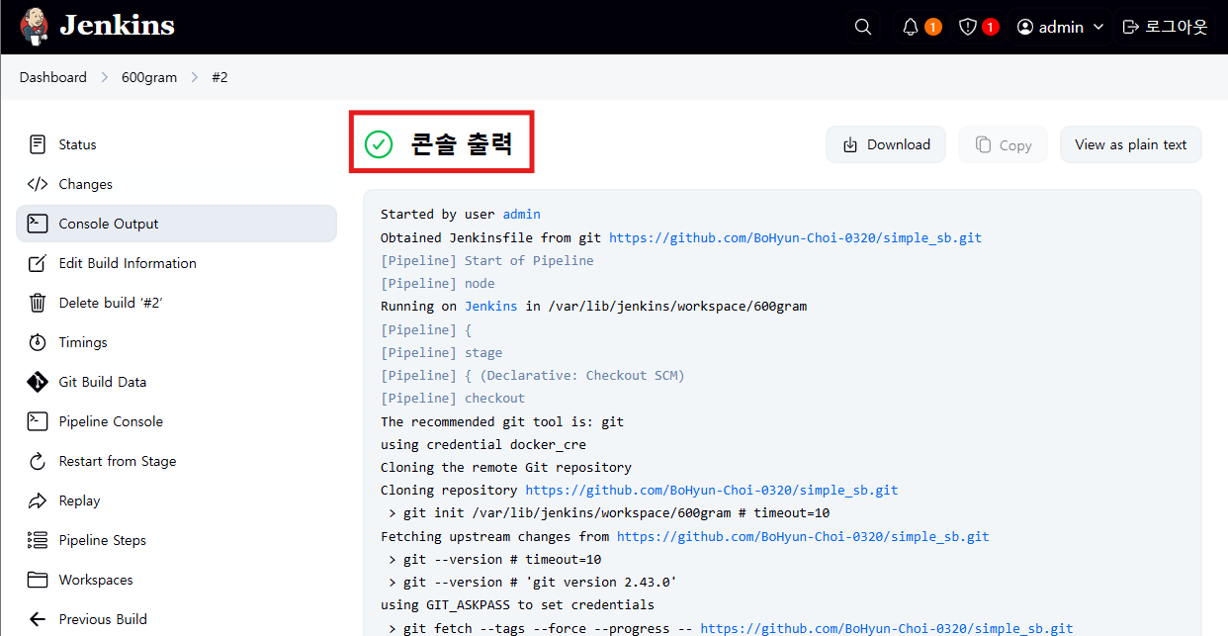The height and width of the screenshot is (636, 1228).
Task: Open the GitHub link on 'Obtained Jenkinsfile' line
Action: click(795, 237)
